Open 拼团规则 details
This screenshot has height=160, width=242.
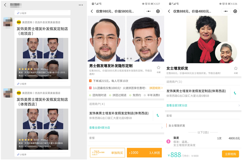coord(156,88)
